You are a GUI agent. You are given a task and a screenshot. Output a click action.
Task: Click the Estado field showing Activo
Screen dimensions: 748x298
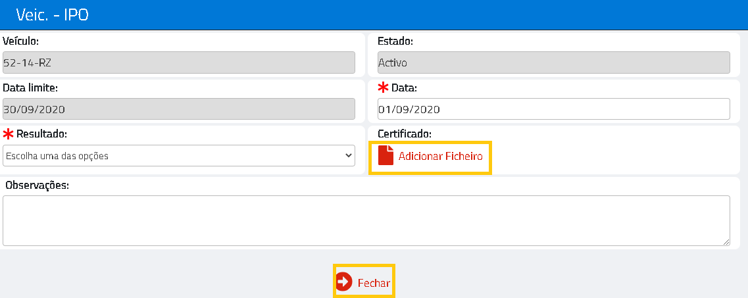point(553,62)
